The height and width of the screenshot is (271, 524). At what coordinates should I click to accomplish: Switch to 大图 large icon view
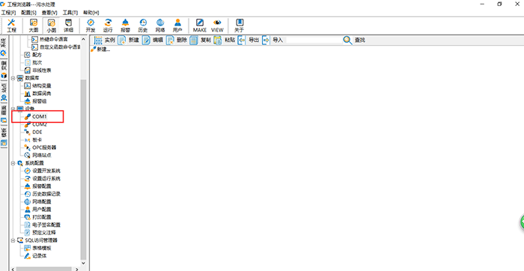tap(34, 25)
